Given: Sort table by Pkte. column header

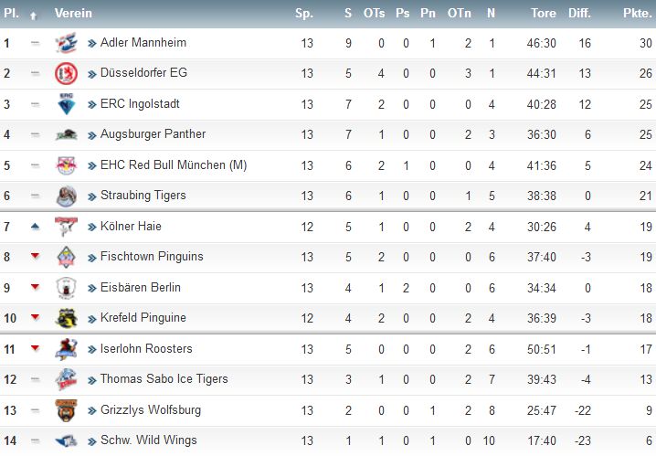Looking at the screenshot, I should (x=637, y=14).
